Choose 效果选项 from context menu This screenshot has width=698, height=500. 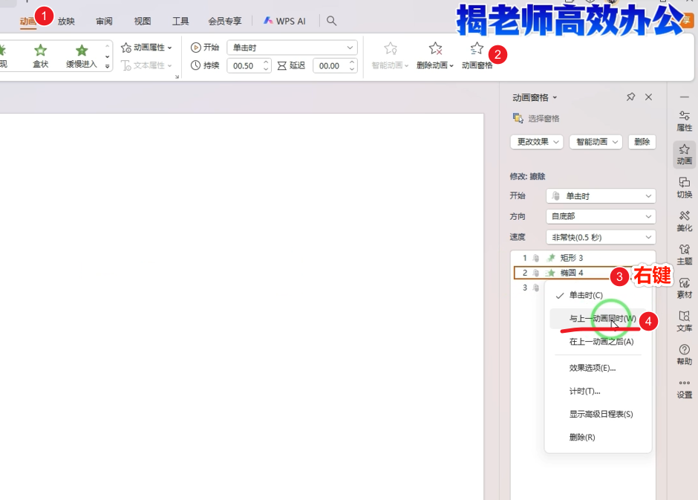592,368
